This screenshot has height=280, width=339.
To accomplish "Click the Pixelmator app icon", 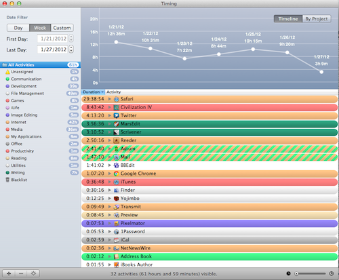I will (x=117, y=223).
